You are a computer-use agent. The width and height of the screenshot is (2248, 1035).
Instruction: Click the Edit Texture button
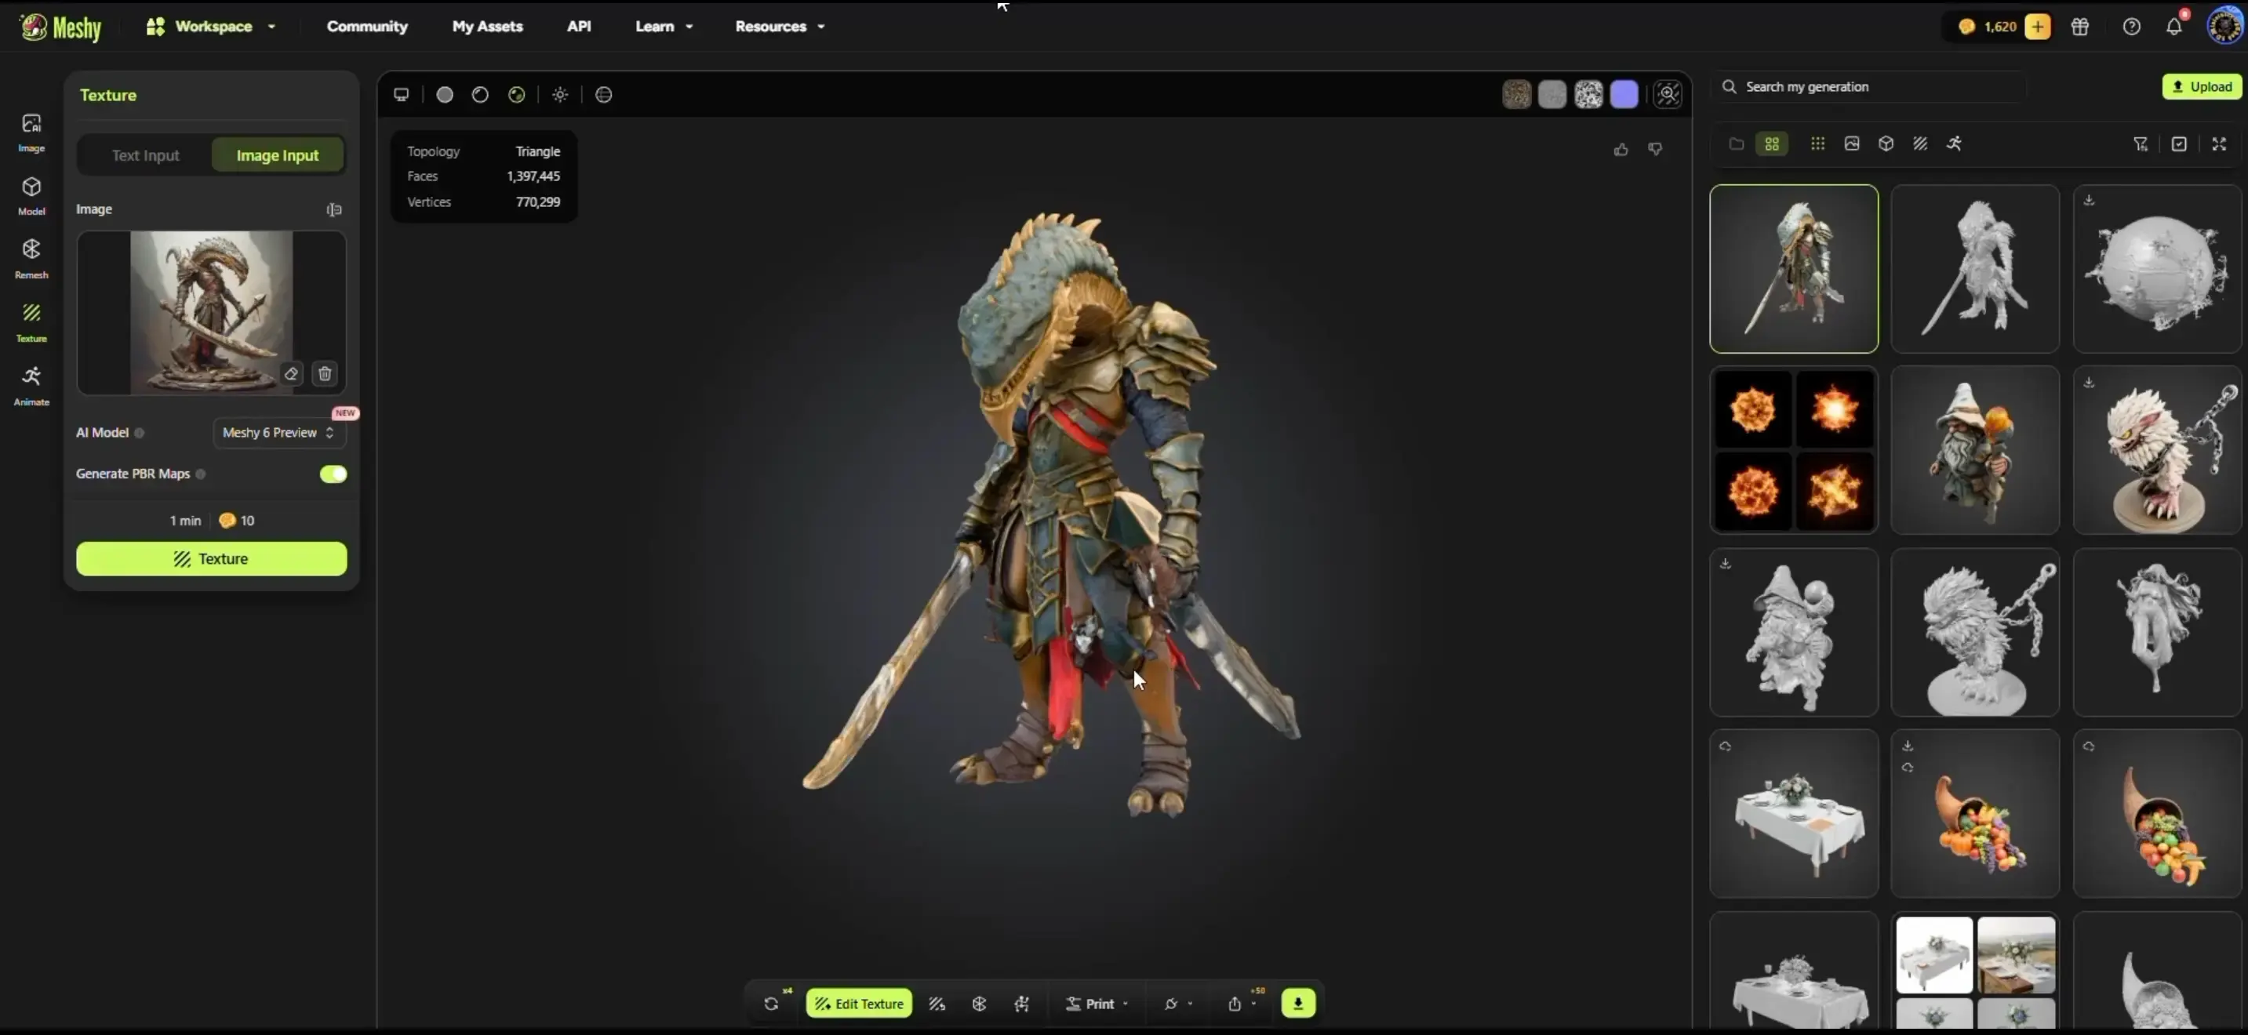[859, 1004]
